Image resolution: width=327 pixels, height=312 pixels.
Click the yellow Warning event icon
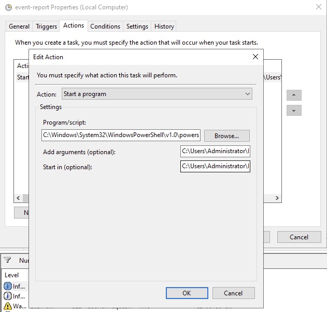pyautogui.click(x=8, y=306)
